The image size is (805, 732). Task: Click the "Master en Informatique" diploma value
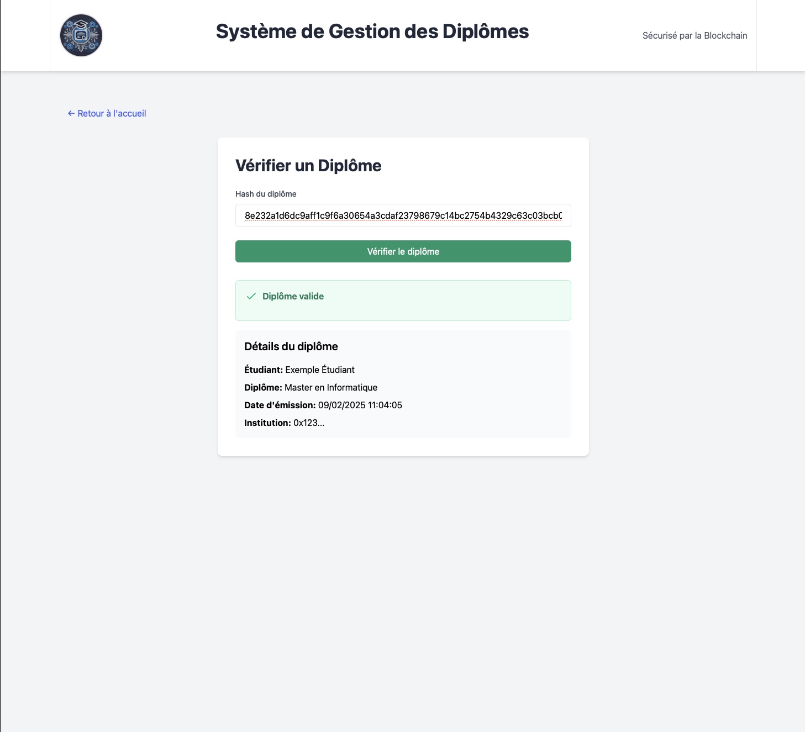[331, 387]
